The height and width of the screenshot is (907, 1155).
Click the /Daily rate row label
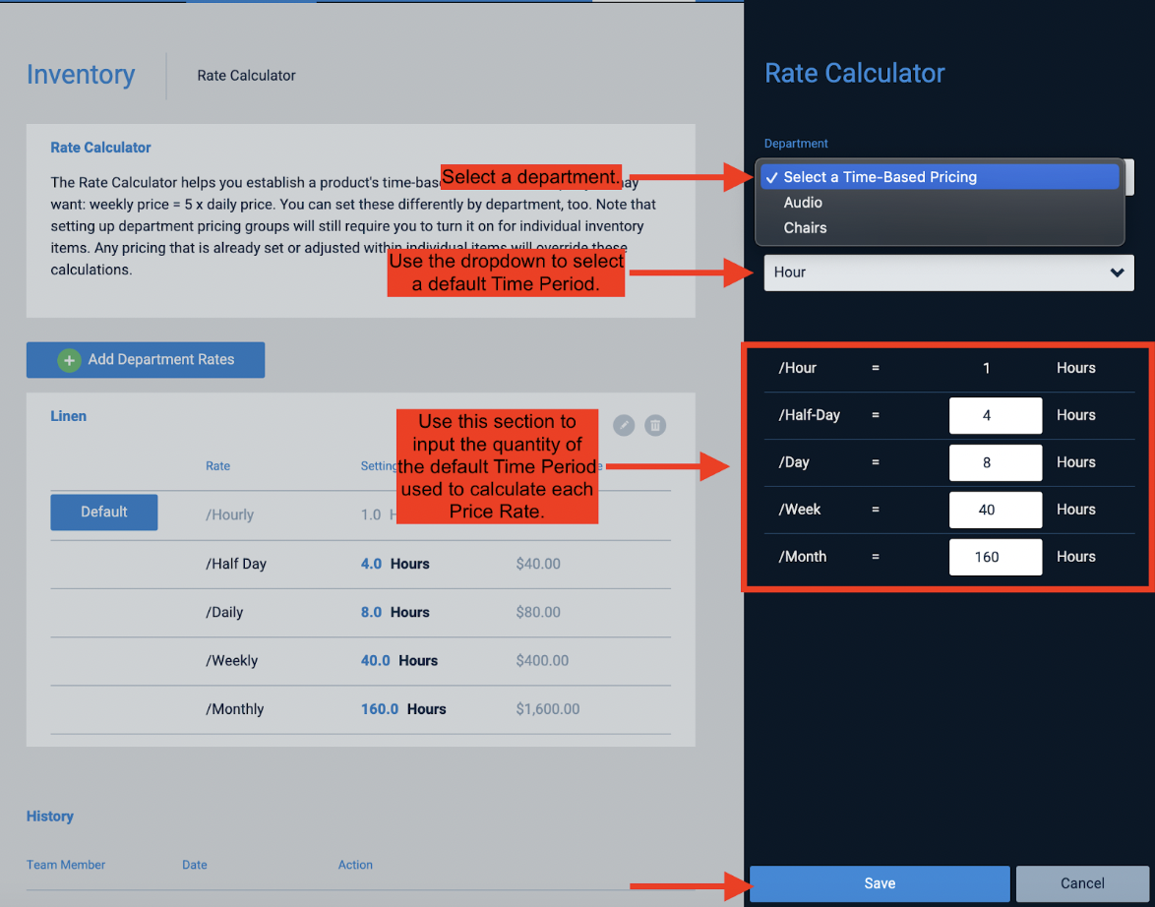(224, 612)
